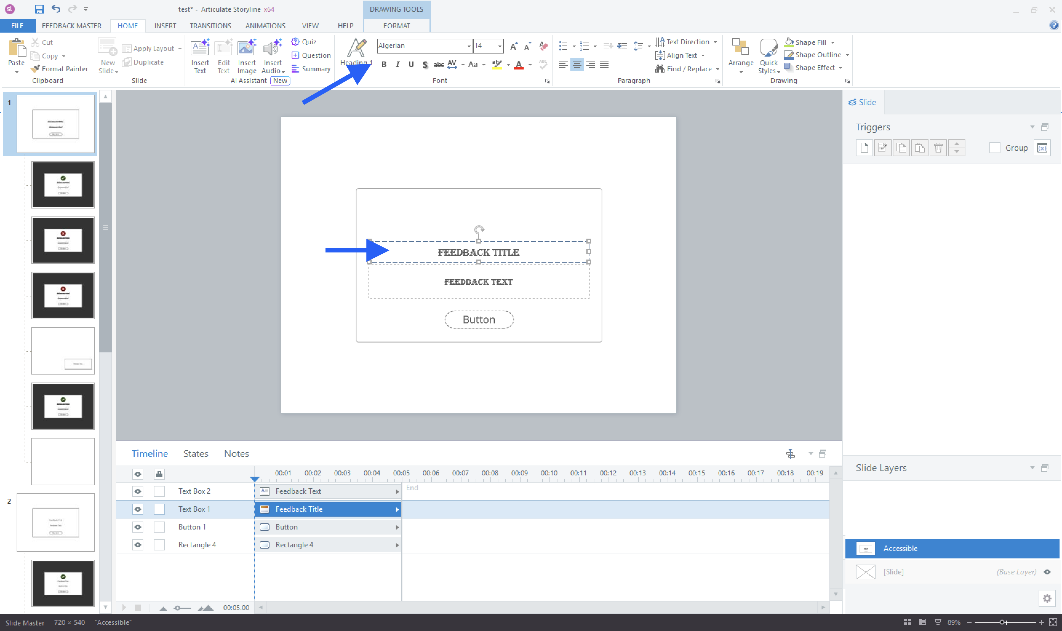Click the delete trigger trash icon
The height and width of the screenshot is (631, 1062).
(x=938, y=148)
